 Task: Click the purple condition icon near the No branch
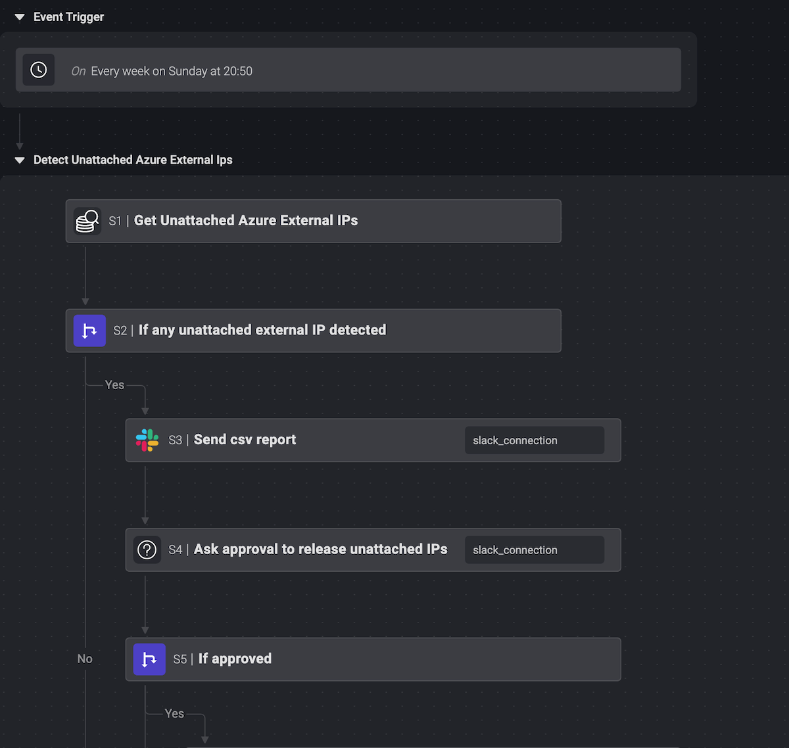[149, 659]
